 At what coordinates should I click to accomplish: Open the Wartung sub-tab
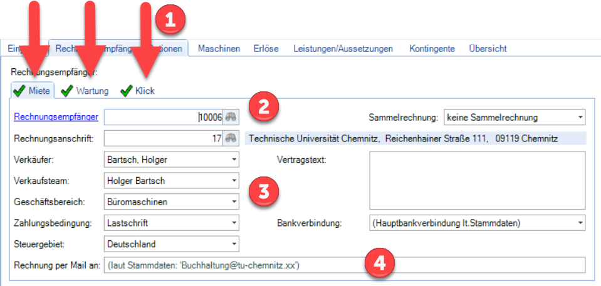[91, 91]
